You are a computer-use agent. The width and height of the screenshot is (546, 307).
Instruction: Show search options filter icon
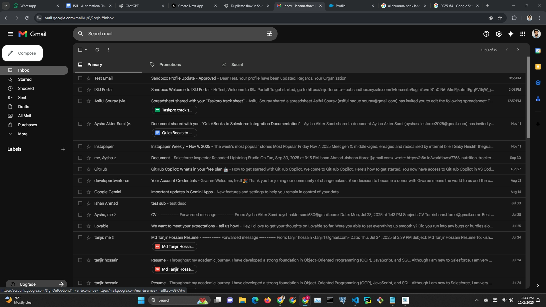click(270, 34)
